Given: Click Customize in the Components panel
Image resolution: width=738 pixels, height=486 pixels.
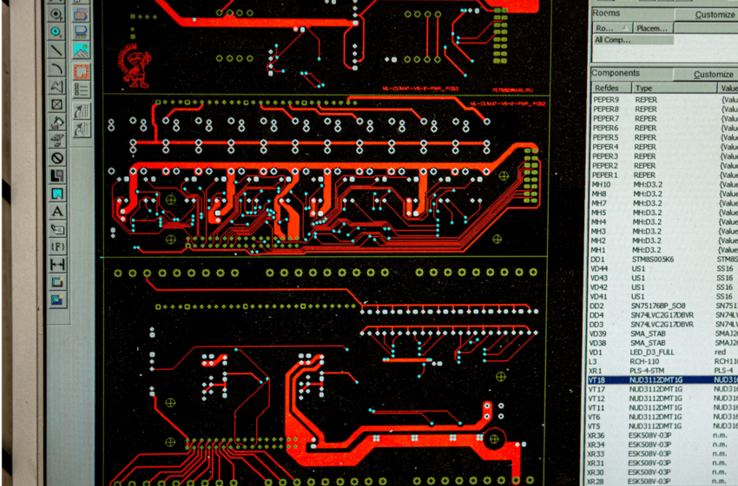Looking at the screenshot, I should coord(703,74).
